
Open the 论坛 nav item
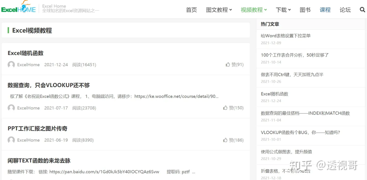[345, 10]
